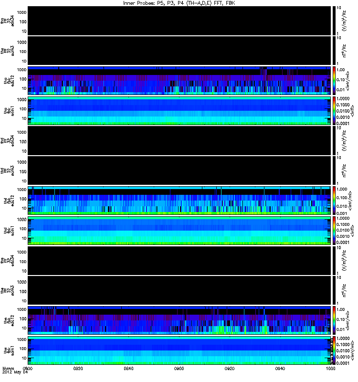
Task: Click the 1000 time axis label at bottom right
Action: coord(330,368)
